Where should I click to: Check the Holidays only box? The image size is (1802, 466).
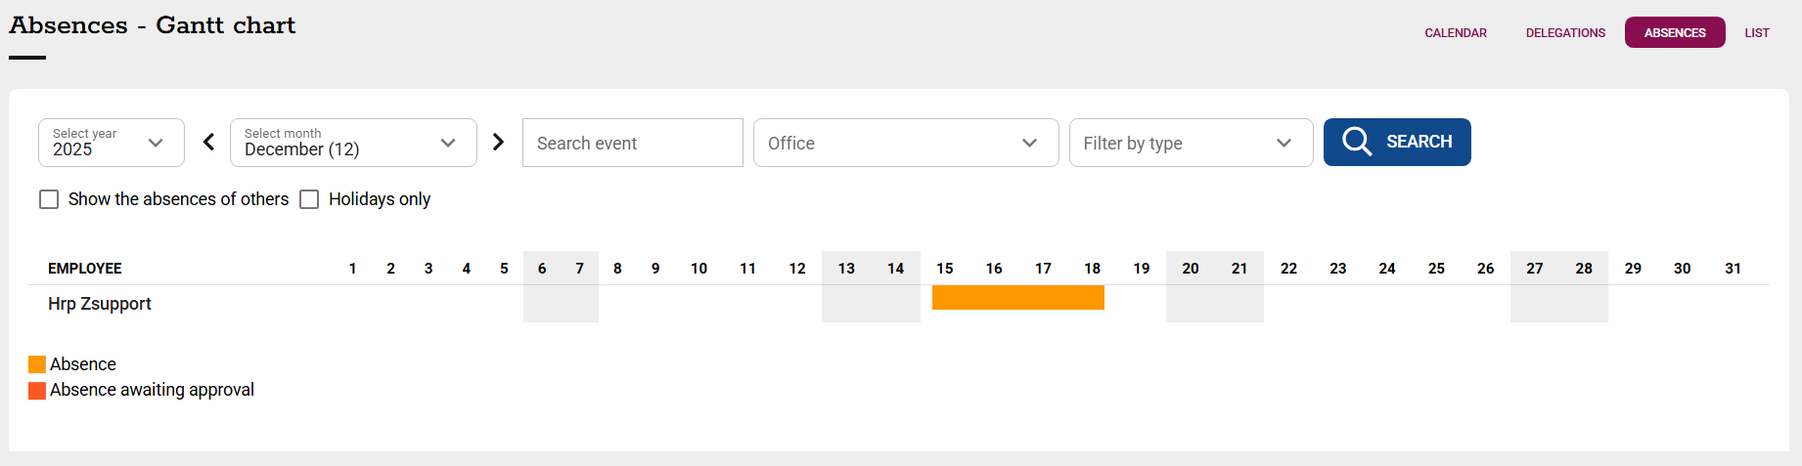coord(309,199)
